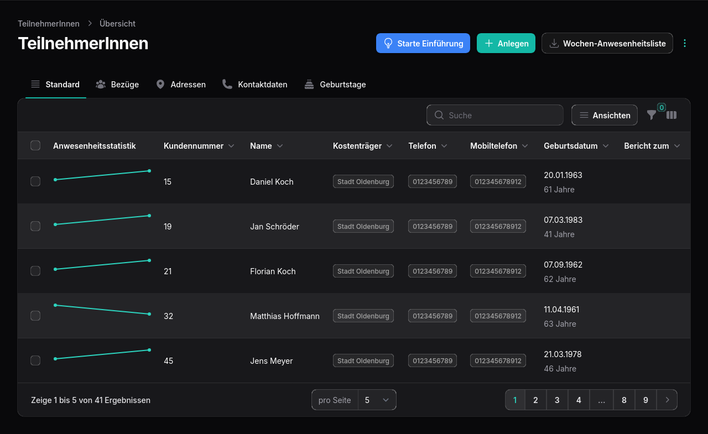Click phone 0123456789 in Jens Meyer row
Screen dimensions: 708x434
[433, 360]
